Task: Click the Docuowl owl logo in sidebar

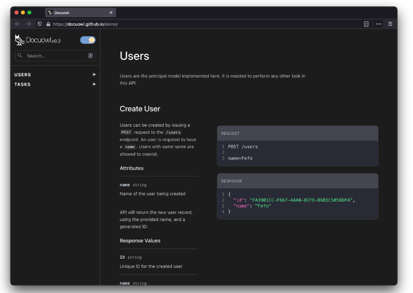Action: [x=20, y=40]
